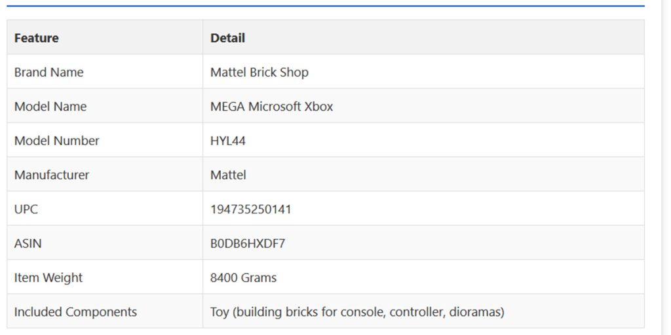This screenshot has width=671, height=335.
Task: Click the Mattel manufacturer value
Action: tap(228, 175)
